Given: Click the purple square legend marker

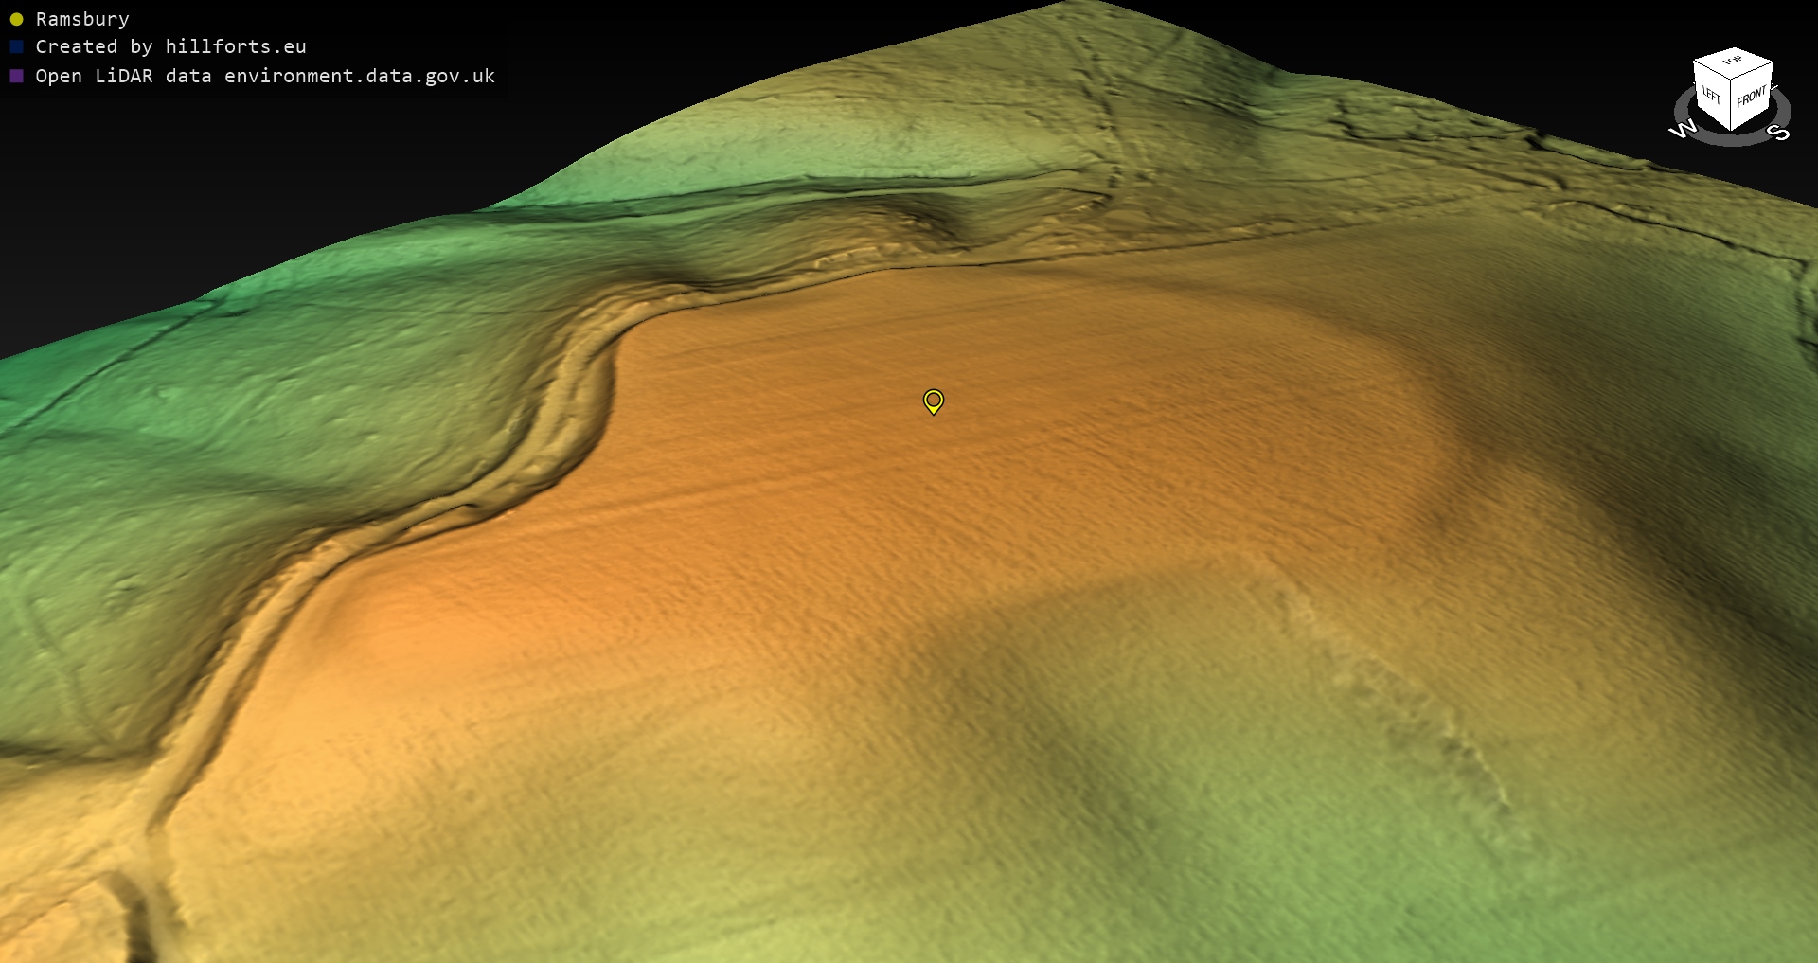Looking at the screenshot, I should pyautogui.click(x=16, y=76).
